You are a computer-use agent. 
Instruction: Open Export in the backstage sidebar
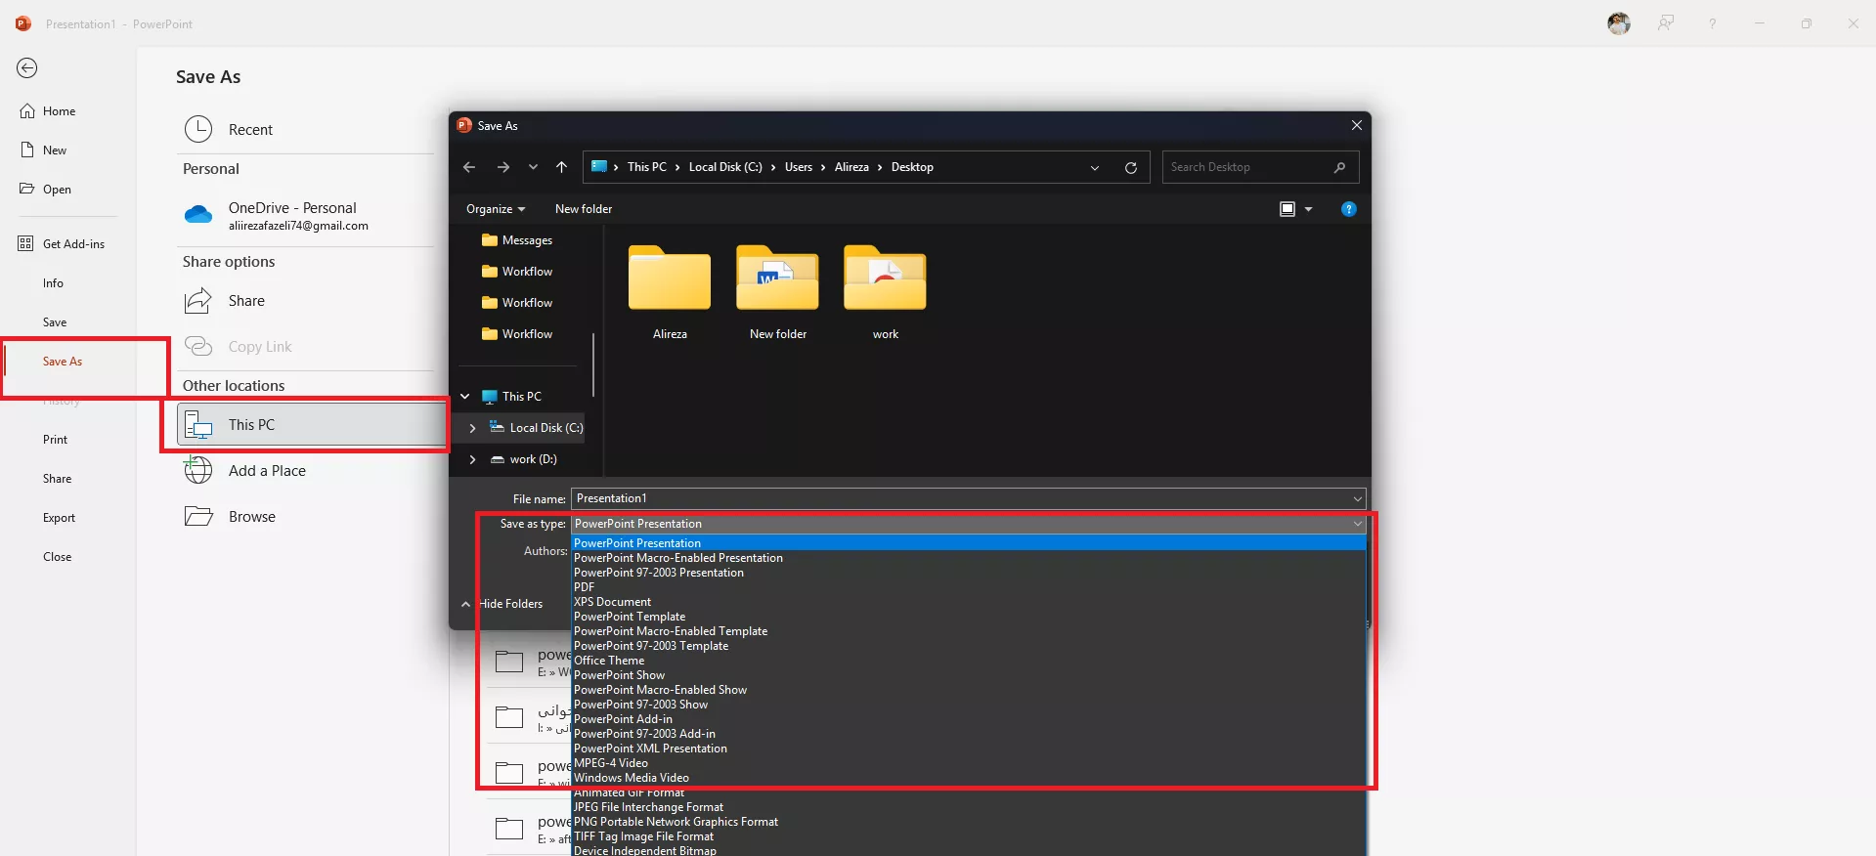pyautogui.click(x=59, y=518)
